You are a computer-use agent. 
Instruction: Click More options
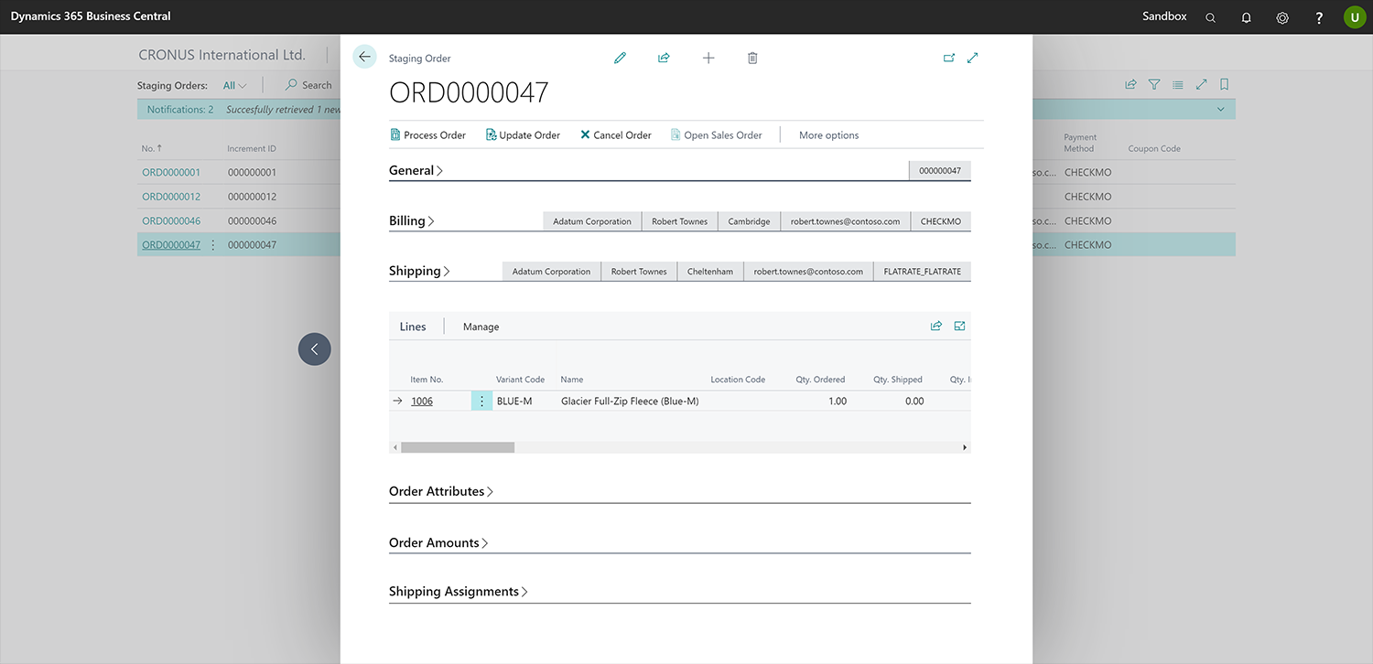(x=828, y=135)
